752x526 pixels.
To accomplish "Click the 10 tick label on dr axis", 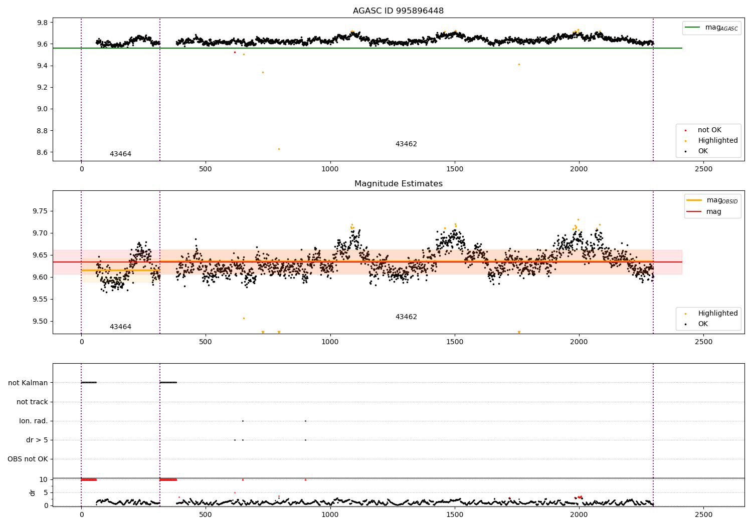I will [x=44, y=479].
